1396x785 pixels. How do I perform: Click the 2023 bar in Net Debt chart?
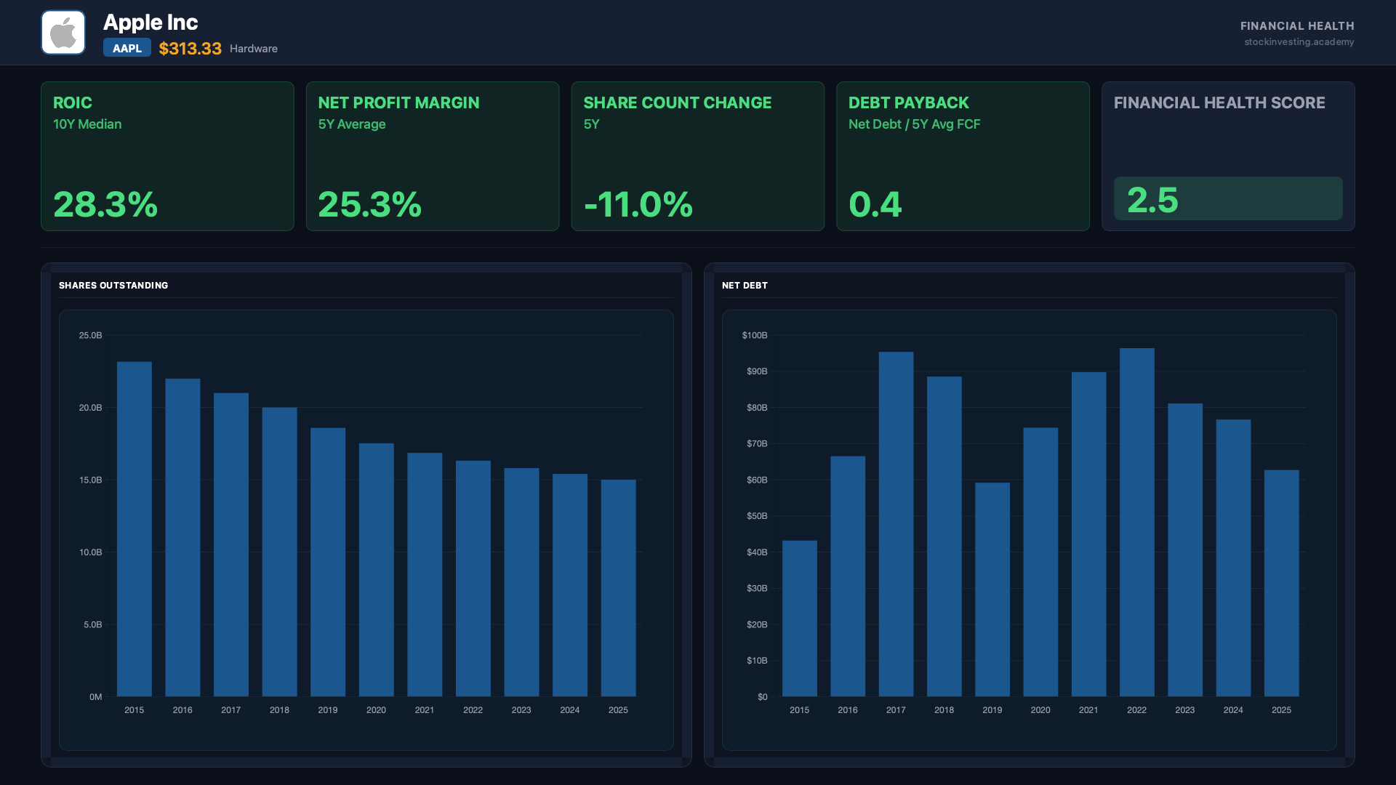1185,550
